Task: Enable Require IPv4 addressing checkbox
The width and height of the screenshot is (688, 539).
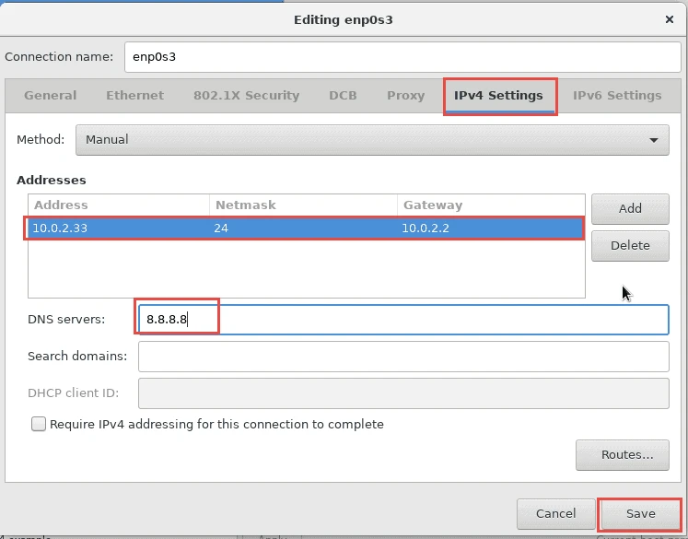Action: tap(39, 425)
